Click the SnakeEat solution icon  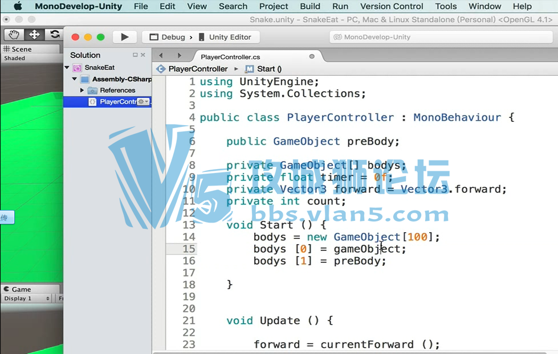click(77, 68)
